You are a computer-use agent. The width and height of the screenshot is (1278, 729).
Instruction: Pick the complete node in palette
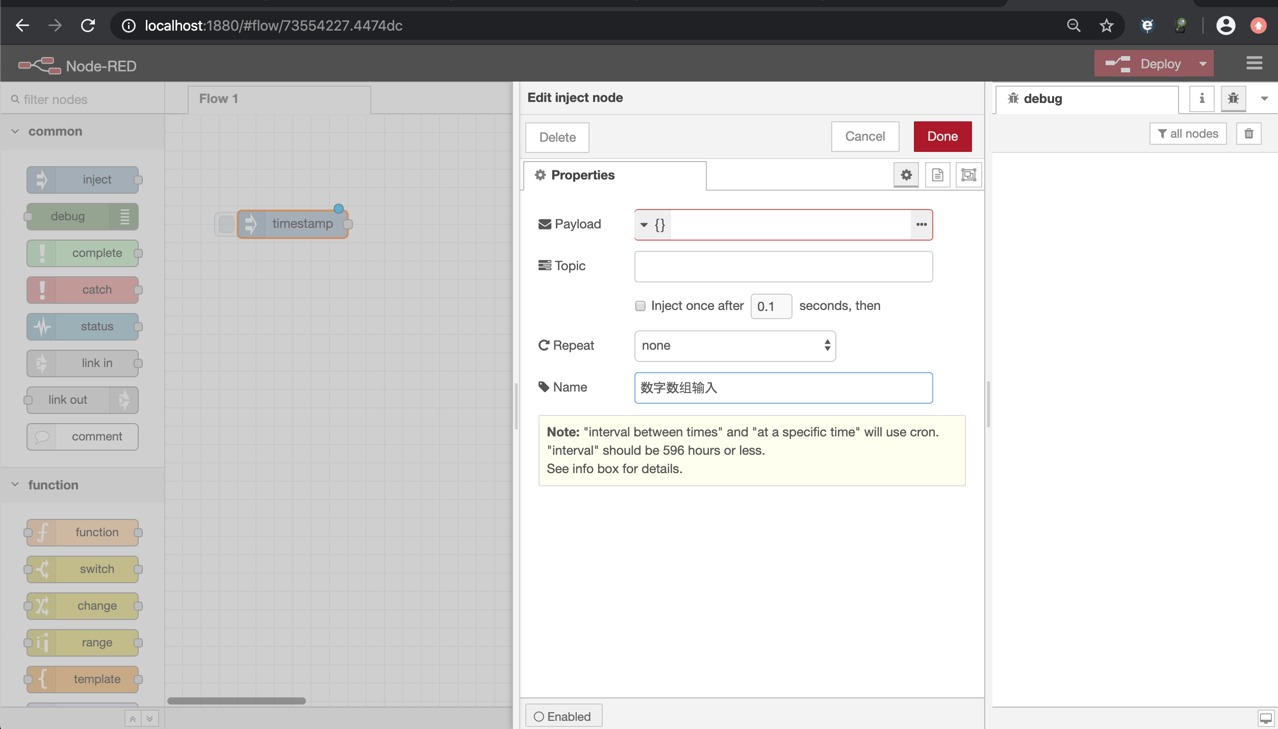(x=83, y=253)
